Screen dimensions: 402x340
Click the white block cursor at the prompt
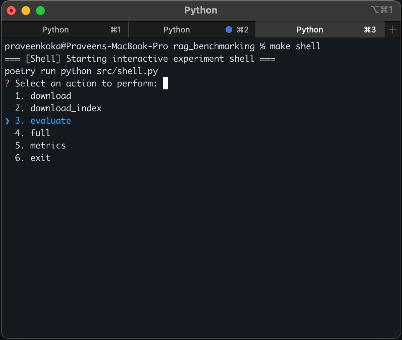click(165, 84)
